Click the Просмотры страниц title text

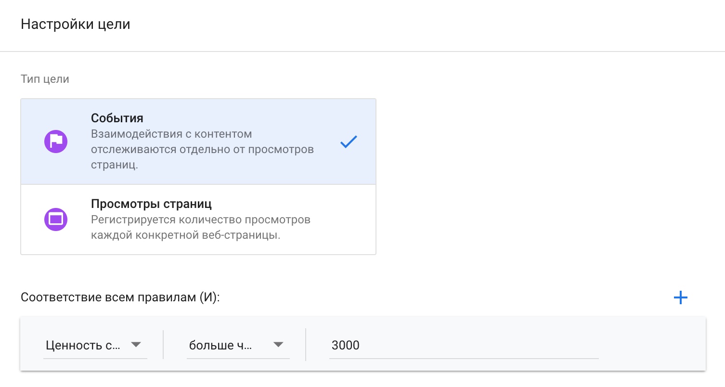click(x=151, y=204)
